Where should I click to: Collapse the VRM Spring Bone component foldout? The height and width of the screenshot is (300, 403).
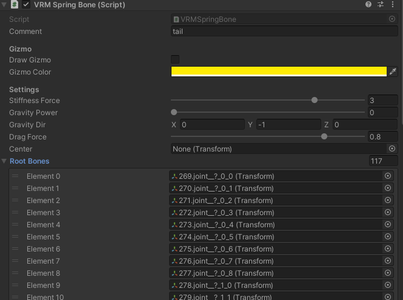tap(4, 5)
